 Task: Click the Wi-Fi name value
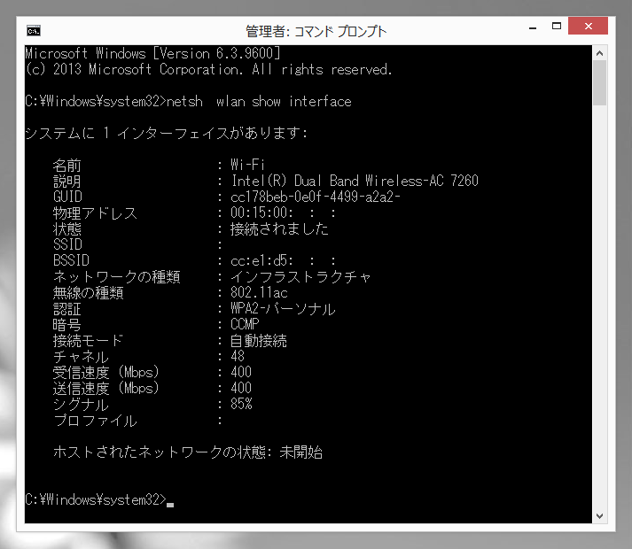coord(247,165)
